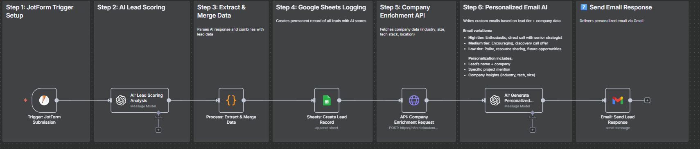This screenshot has width=700, height=149.
Task: Select the 'Step 5: Company Enrichment API' note title
Action: tap(405, 11)
